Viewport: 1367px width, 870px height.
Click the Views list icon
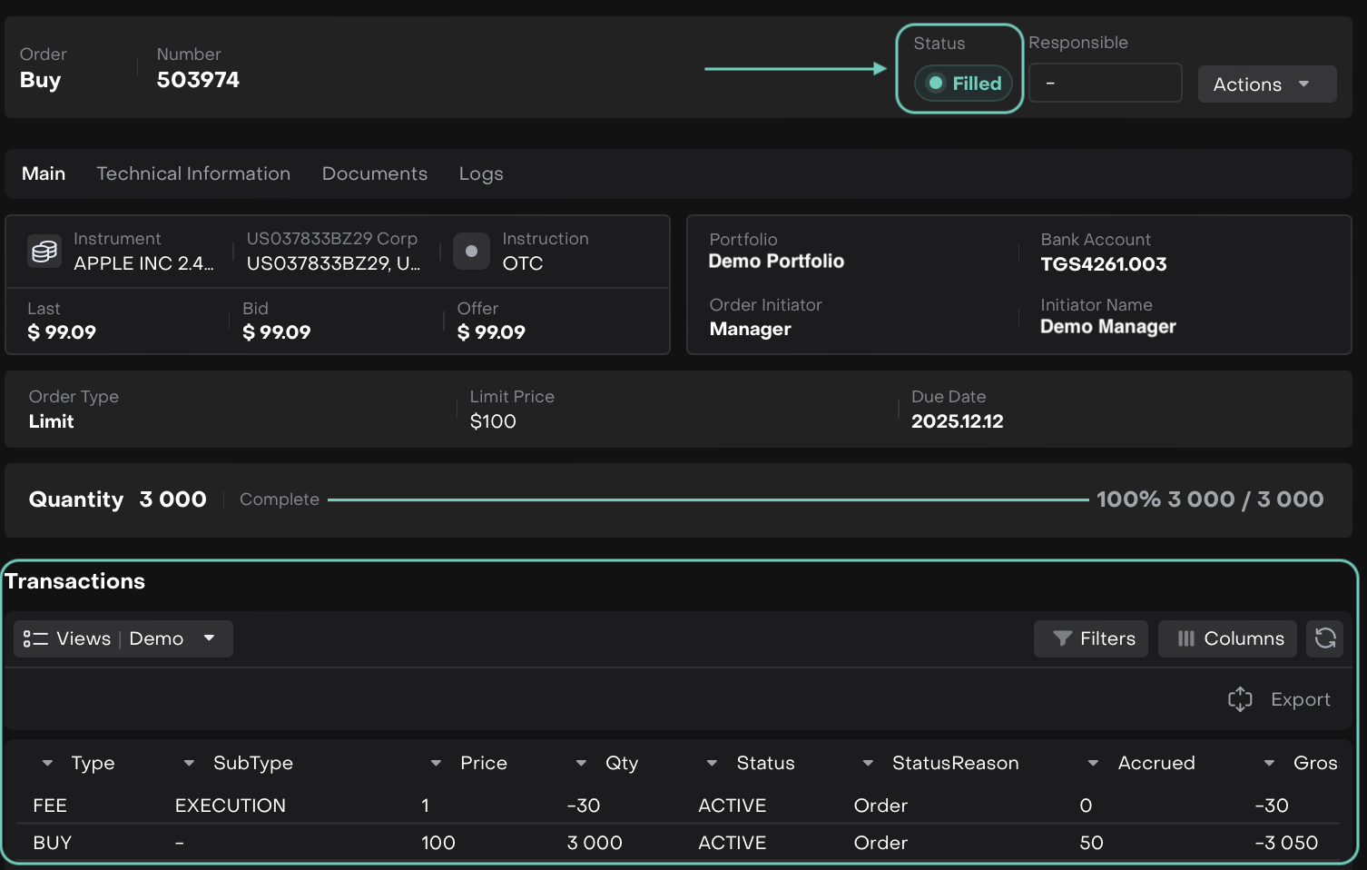tap(35, 638)
